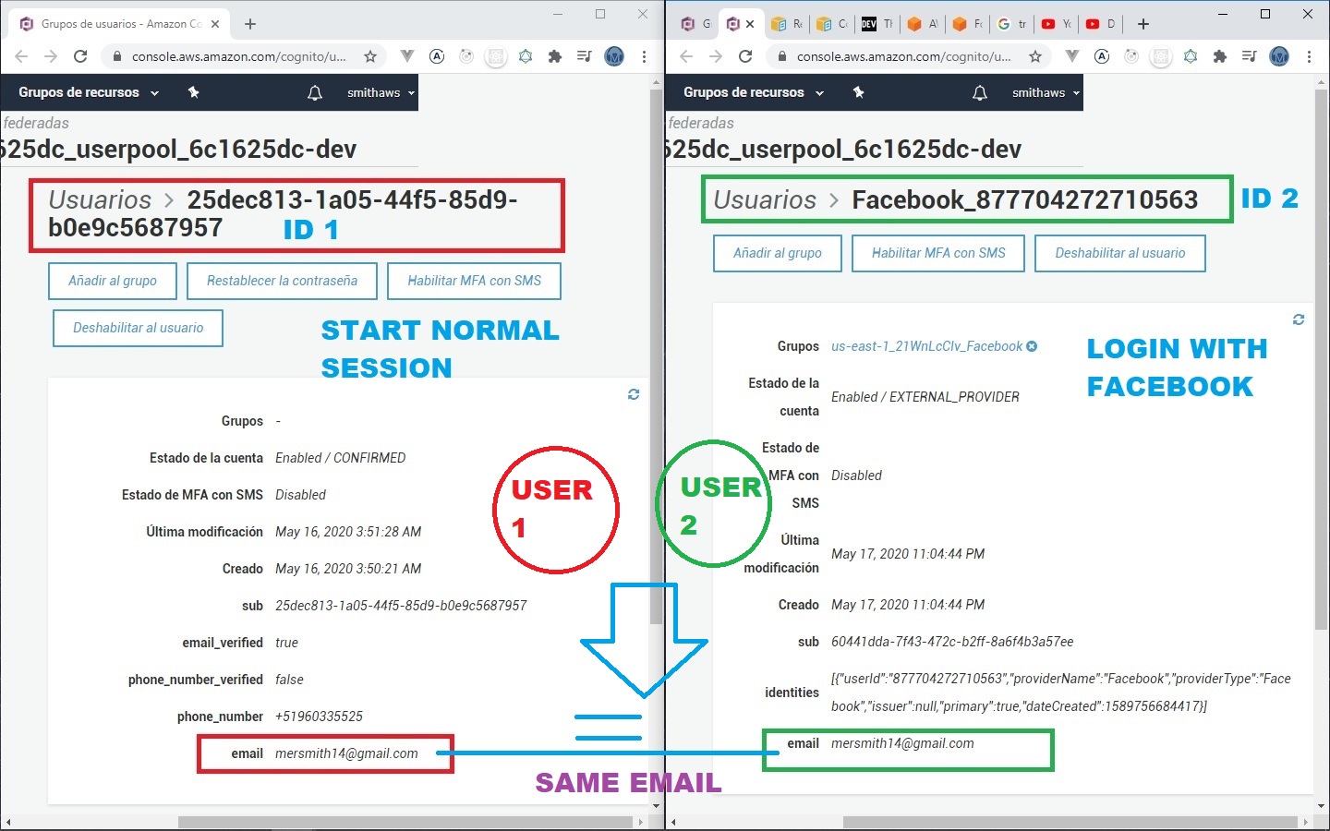This screenshot has height=831, width=1330.
Task: Open Chrome's three-dot menu
Action: tap(644, 56)
